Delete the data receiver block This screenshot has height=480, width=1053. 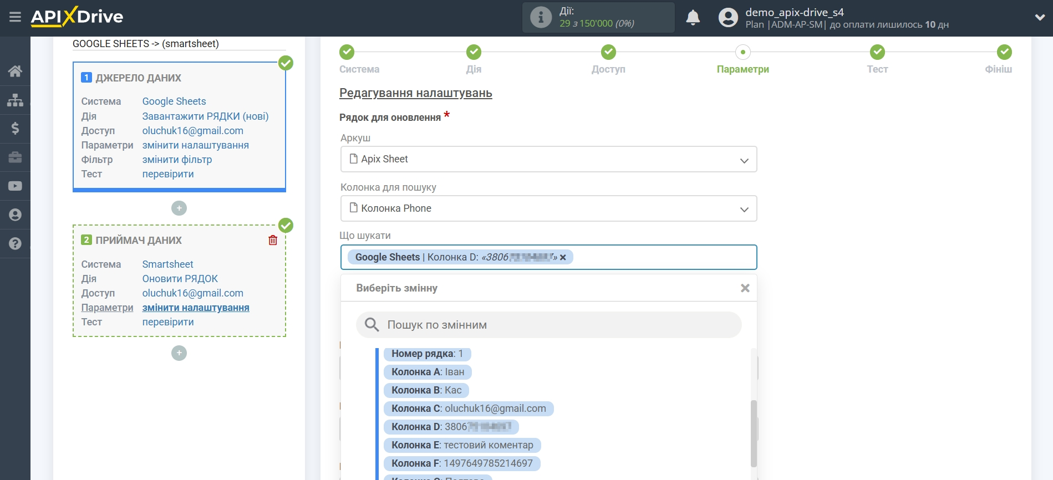click(x=273, y=240)
